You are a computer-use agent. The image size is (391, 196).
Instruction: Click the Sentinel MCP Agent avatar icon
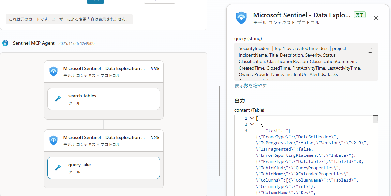coord(5,43)
